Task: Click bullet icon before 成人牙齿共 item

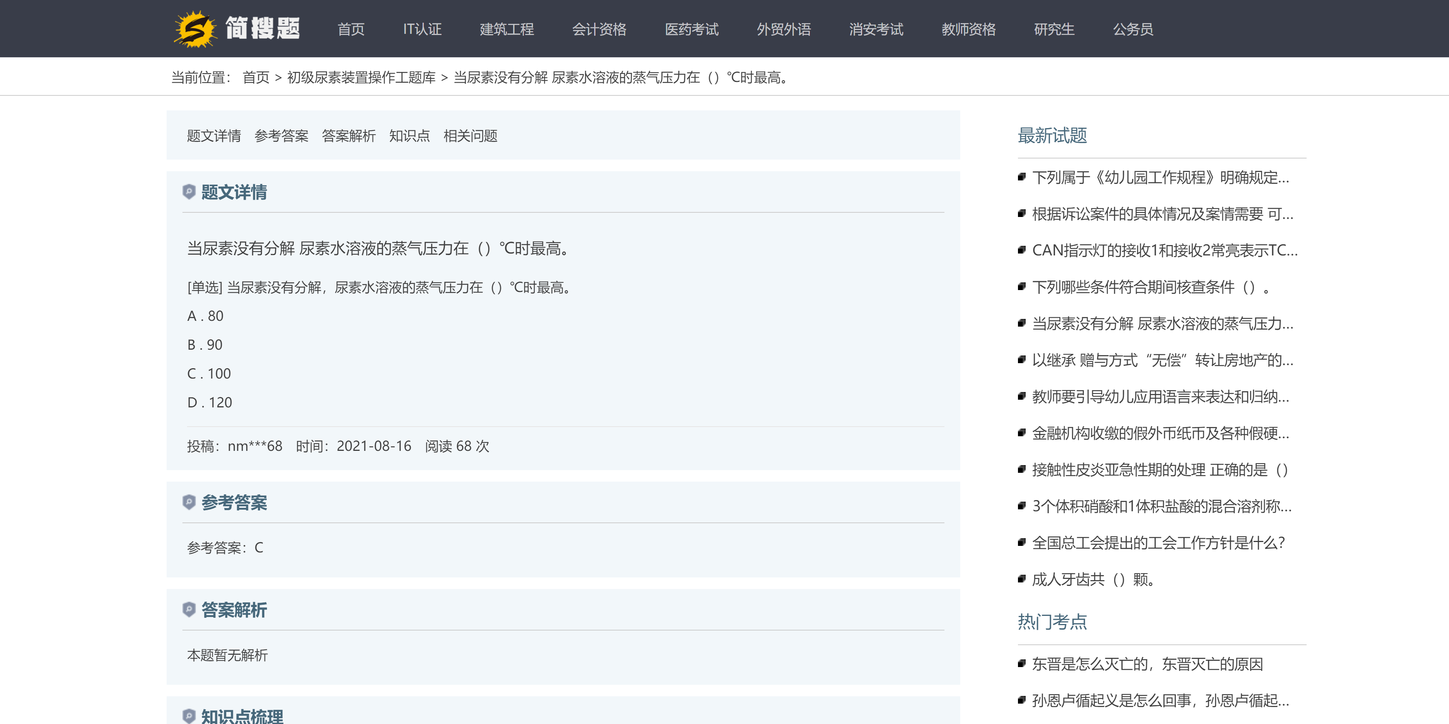Action: pos(1021,579)
